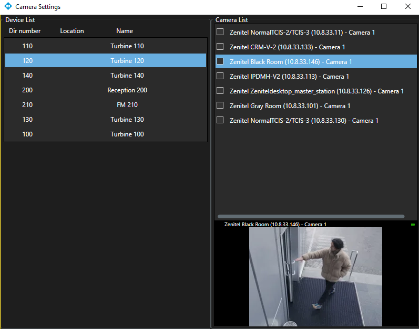This screenshot has width=419, height=329.
Task: Tick the Zenitel IPDMH-V2 camera checkbox
Action: click(220, 76)
